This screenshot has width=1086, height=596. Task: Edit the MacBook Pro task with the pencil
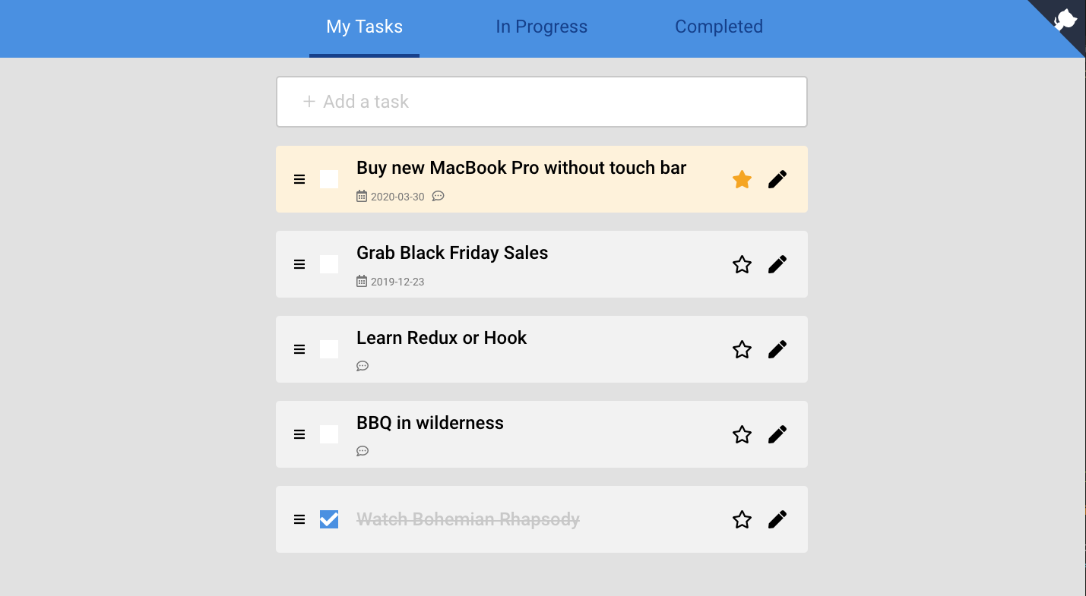click(x=777, y=179)
